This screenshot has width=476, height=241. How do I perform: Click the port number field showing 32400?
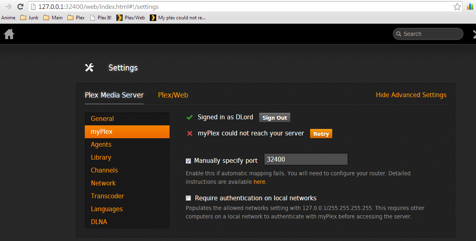point(306,160)
